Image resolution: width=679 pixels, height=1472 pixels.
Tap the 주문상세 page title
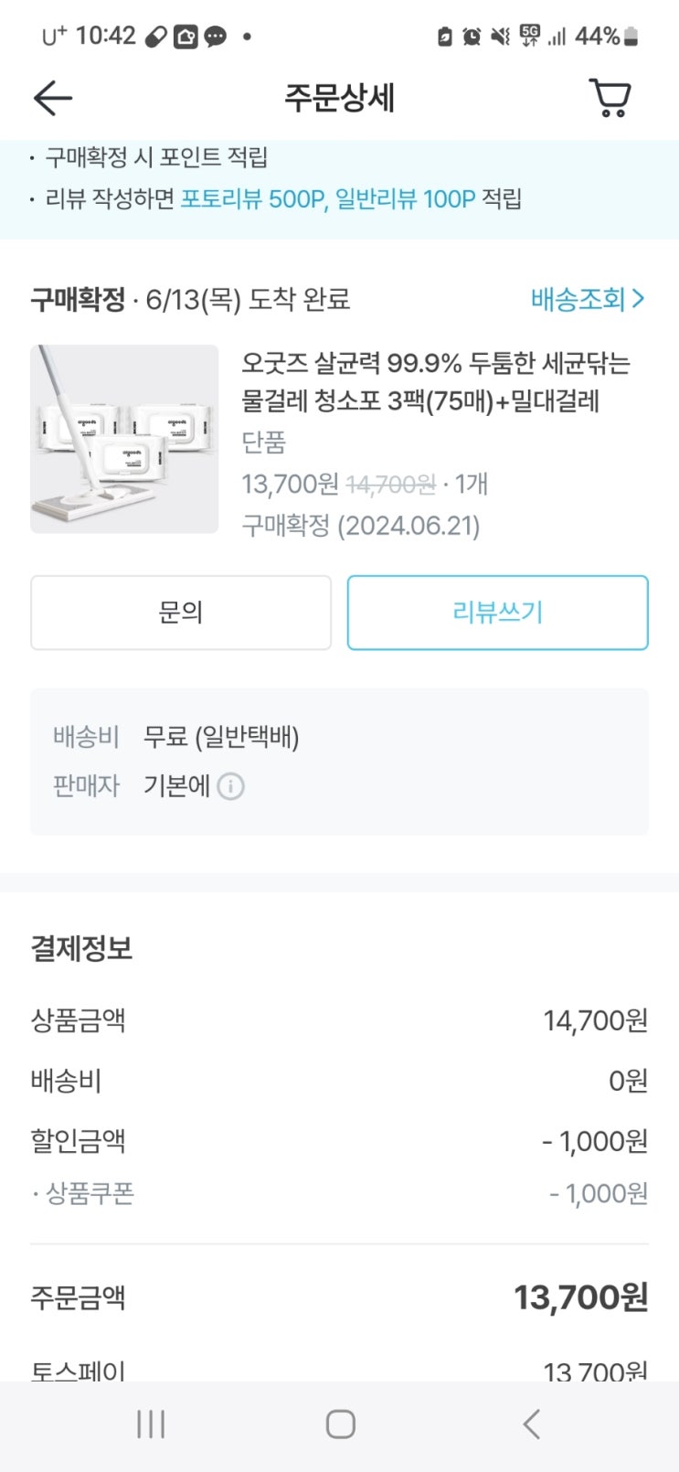(x=339, y=98)
